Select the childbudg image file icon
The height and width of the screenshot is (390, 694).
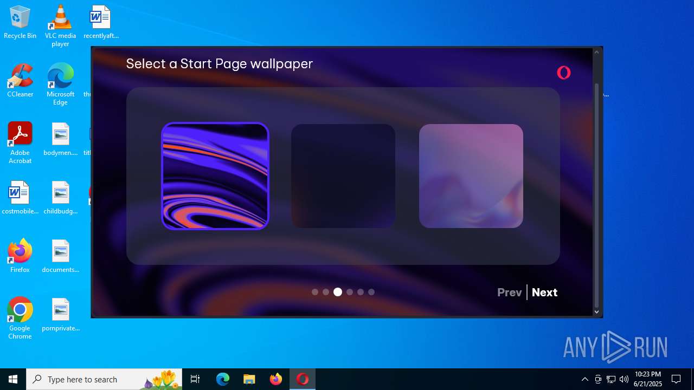click(x=60, y=198)
